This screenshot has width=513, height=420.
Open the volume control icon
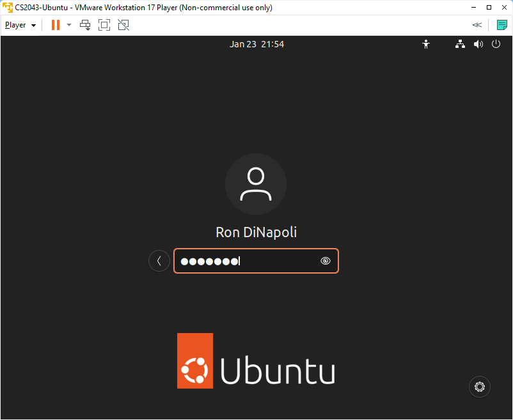pos(478,44)
